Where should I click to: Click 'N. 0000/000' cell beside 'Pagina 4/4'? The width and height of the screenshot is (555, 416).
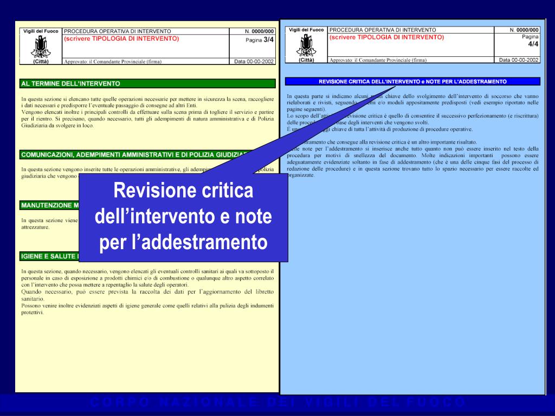click(524, 30)
